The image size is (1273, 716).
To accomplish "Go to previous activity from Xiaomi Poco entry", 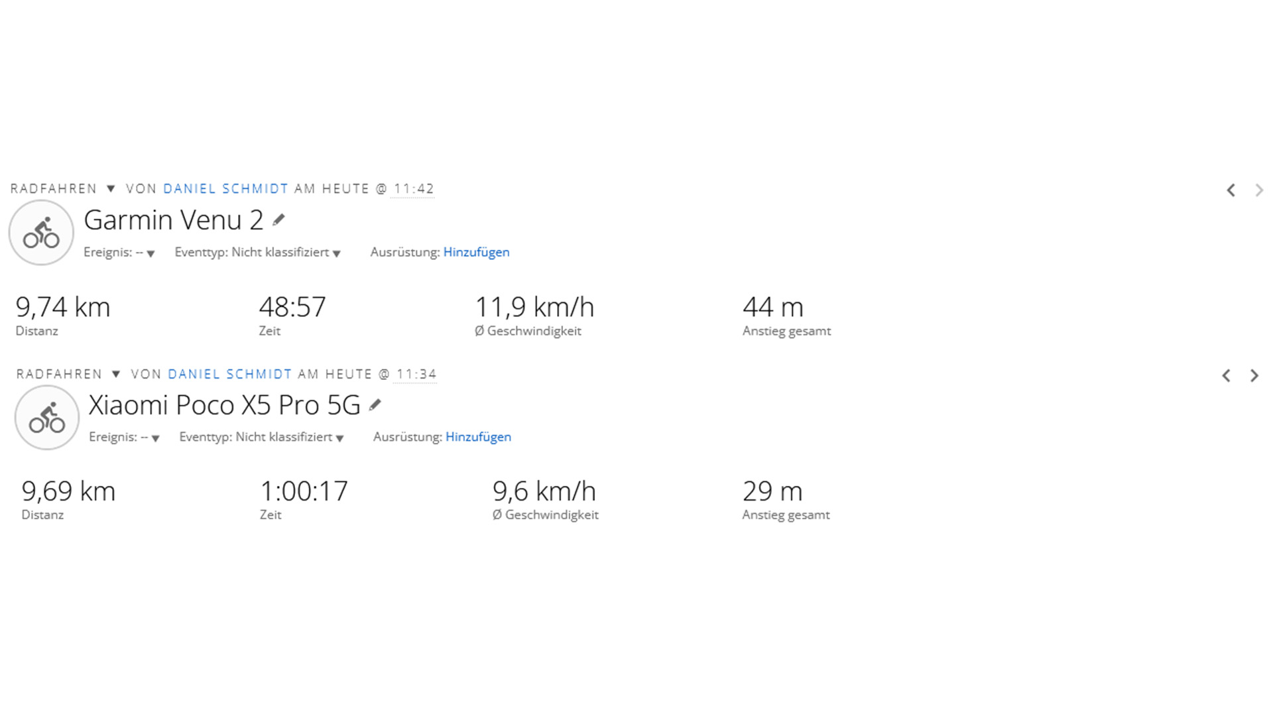I will pyautogui.click(x=1226, y=376).
